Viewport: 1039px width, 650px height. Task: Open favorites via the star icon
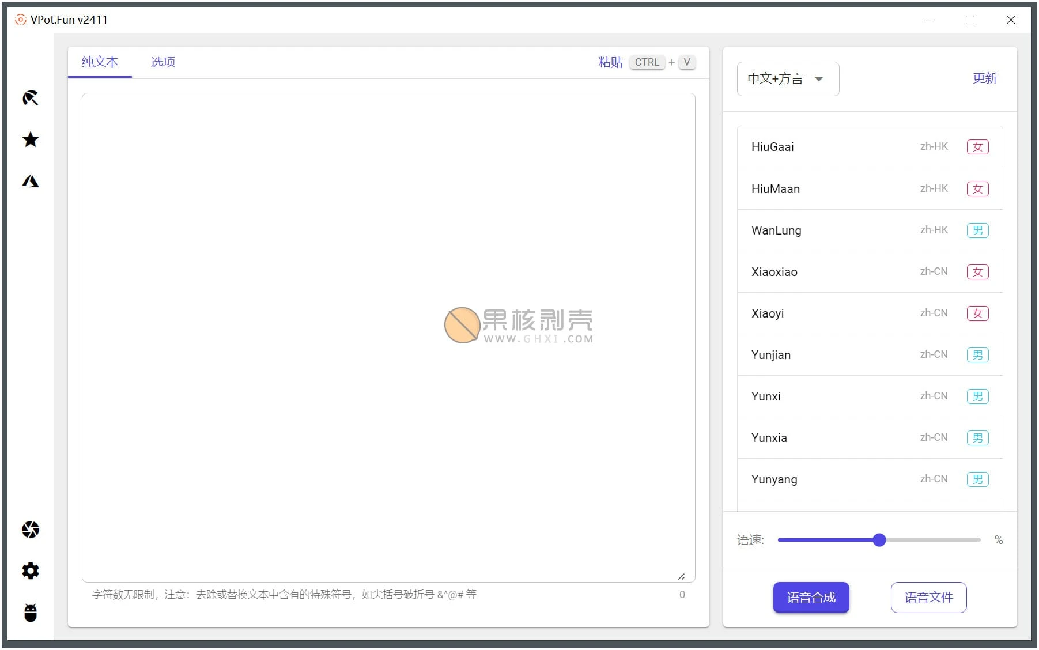30,139
